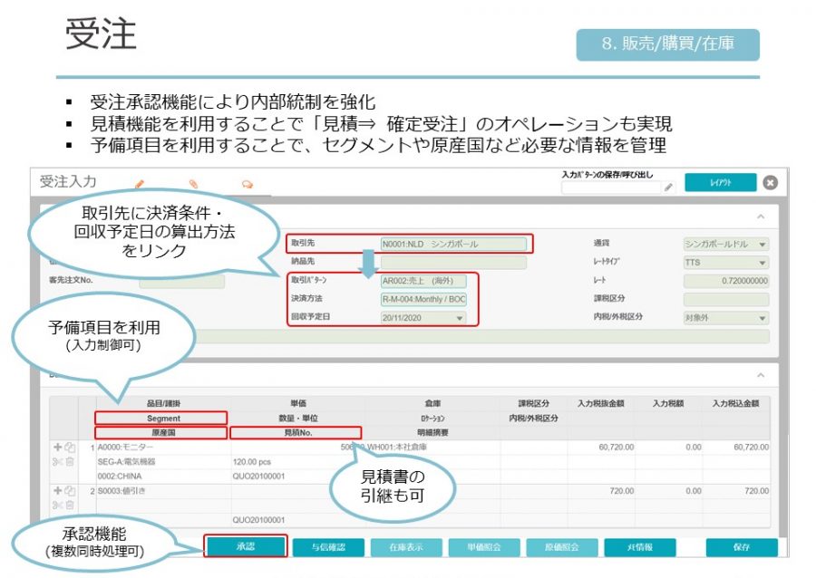Collapse the detail lines section chevron
Viewport: 816px width, 578px height.
(x=760, y=375)
